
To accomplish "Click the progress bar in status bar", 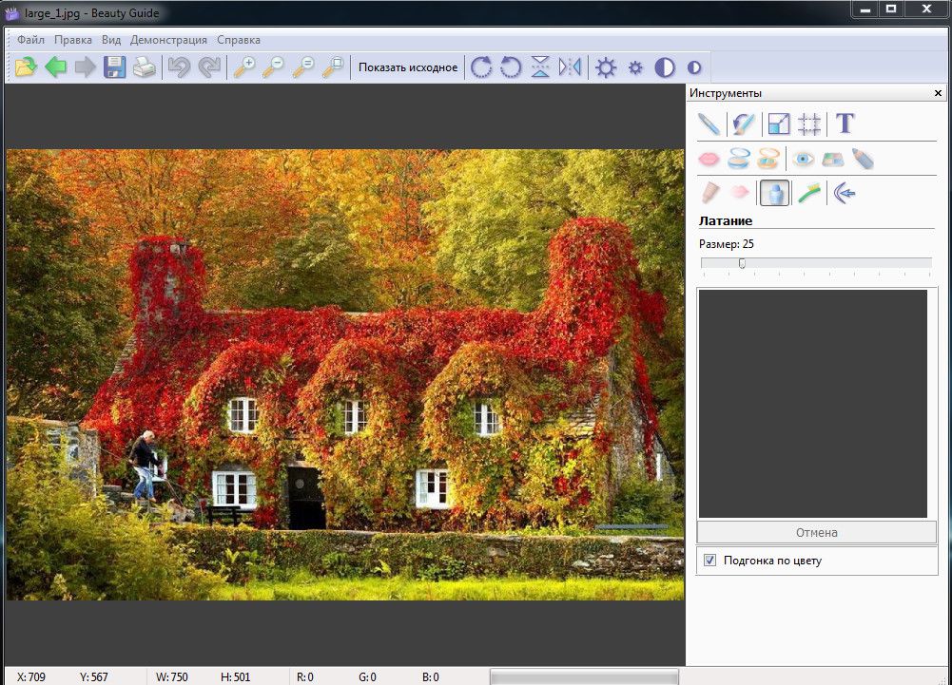I will [x=584, y=676].
